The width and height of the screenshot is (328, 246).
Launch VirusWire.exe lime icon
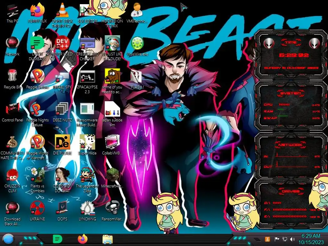click(x=137, y=46)
